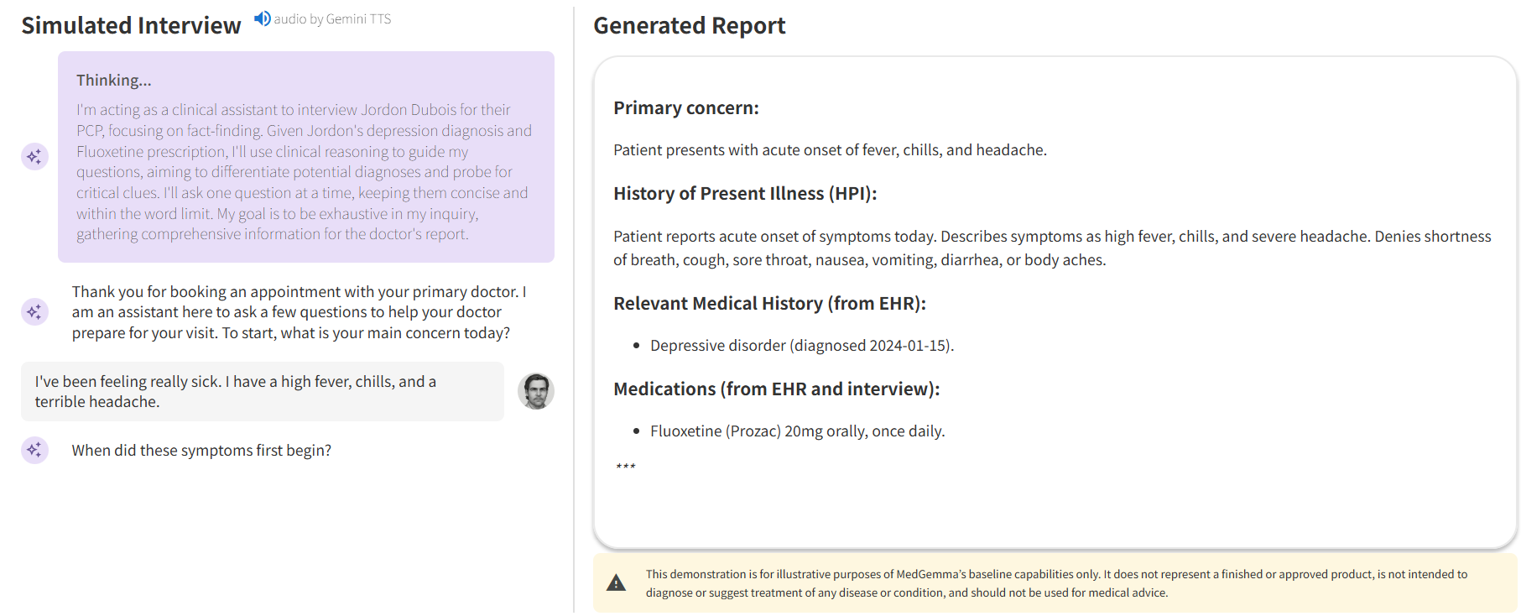Click the 'Depressive disorder' bullet item

(x=801, y=346)
